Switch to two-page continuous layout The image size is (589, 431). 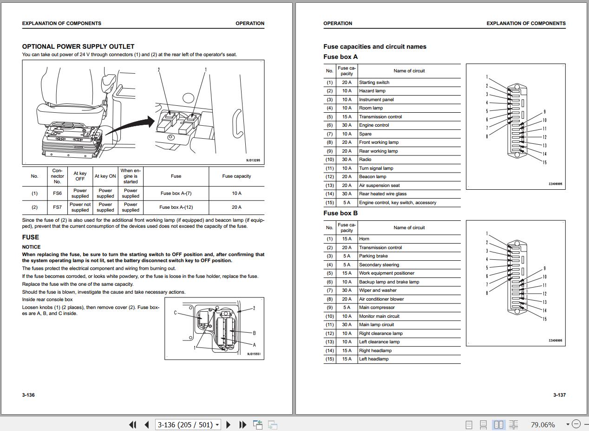click(x=513, y=425)
